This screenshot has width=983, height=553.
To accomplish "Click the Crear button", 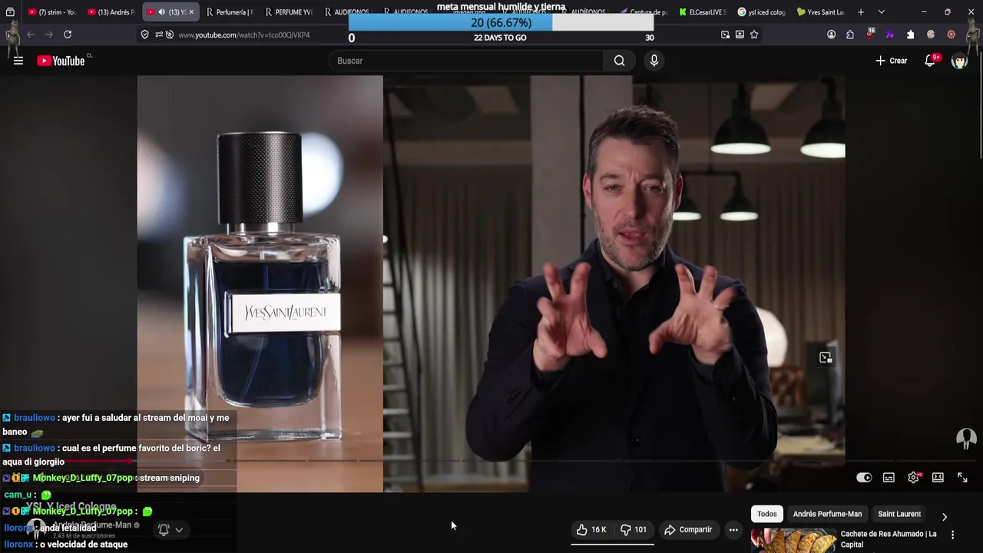I will 892,61.
